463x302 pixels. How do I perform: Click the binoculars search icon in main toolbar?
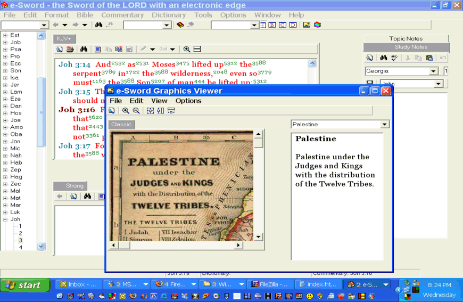coord(98,25)
